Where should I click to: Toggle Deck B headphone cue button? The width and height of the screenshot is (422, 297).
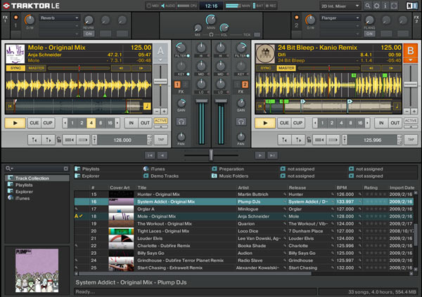[241, 122]
